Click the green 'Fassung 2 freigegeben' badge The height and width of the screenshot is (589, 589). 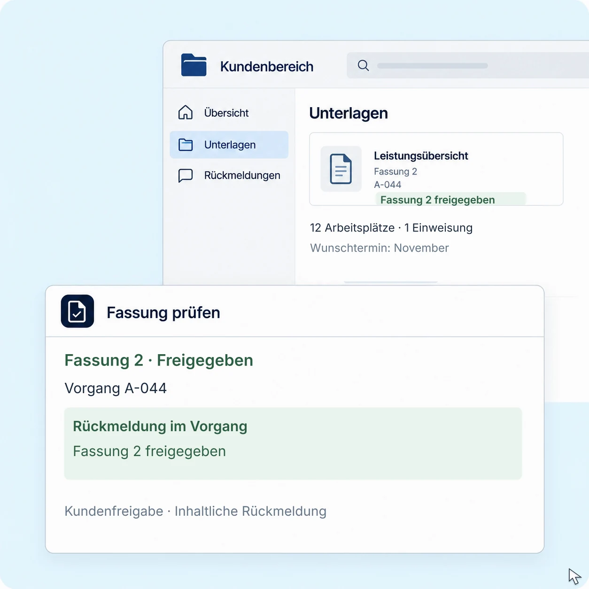tap(450, 200)
